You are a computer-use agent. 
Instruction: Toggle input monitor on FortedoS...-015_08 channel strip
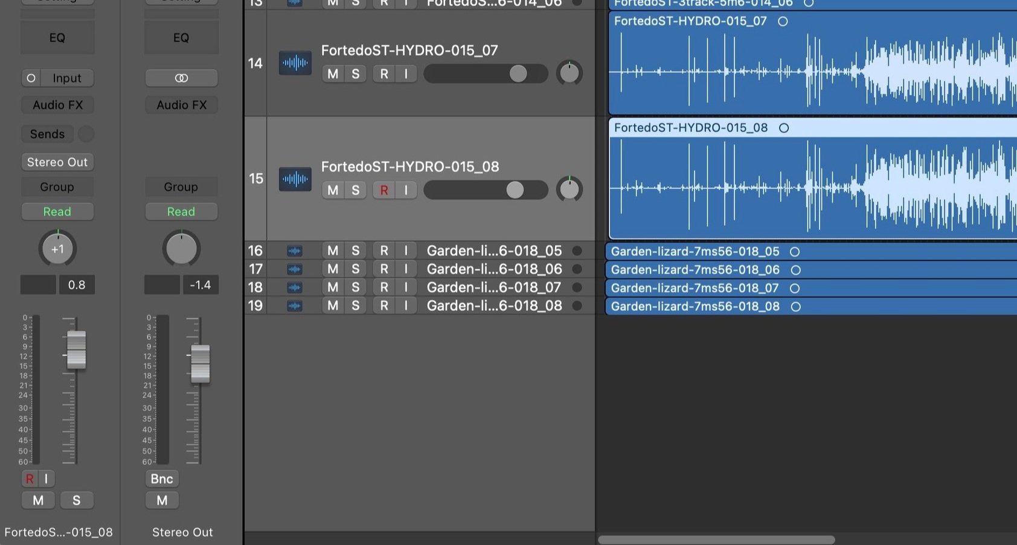(x=46, y=479)
